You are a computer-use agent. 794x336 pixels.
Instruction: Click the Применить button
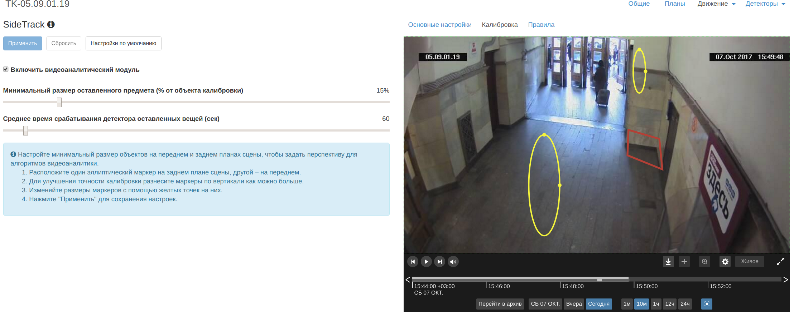click(23, 43)
